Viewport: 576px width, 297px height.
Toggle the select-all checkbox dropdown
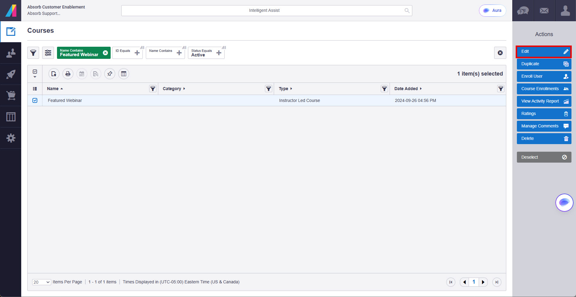35,74
